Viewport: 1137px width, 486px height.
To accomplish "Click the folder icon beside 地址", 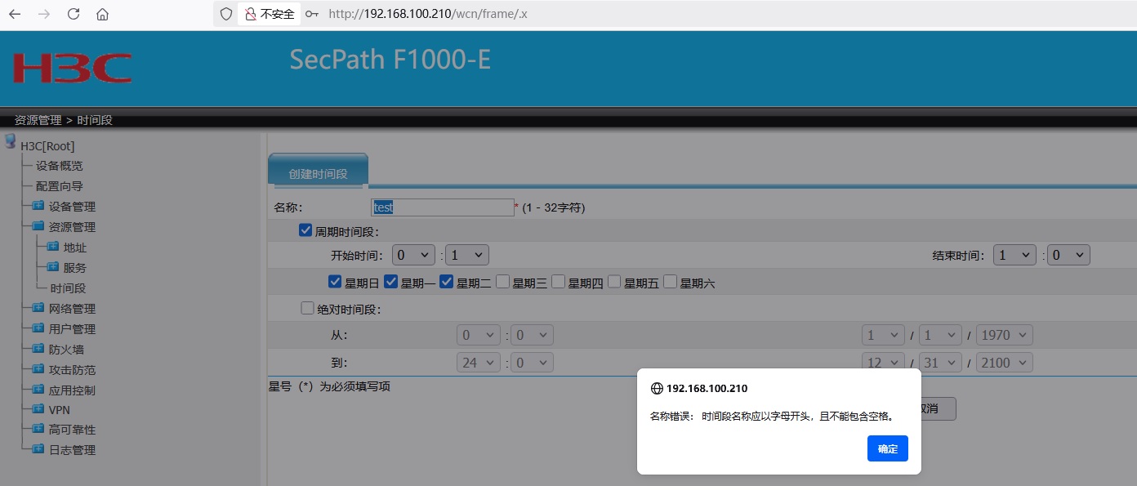I will (x=53, y=247).
